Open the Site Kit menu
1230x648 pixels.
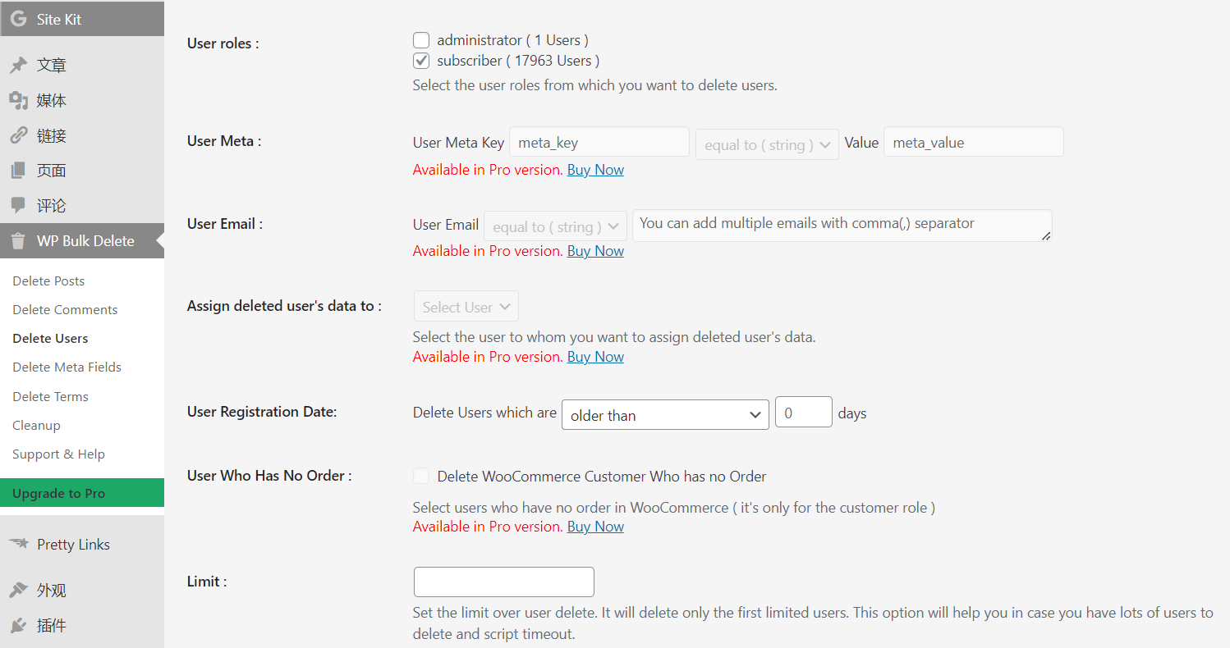point(82,19)
